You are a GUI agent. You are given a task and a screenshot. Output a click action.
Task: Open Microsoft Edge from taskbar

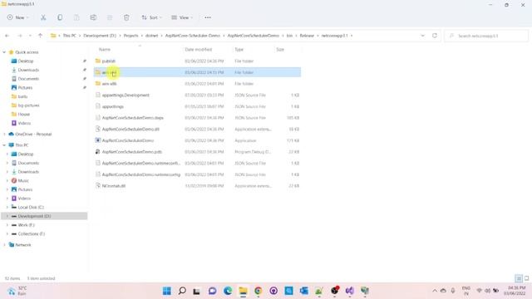tap(228, 291)
